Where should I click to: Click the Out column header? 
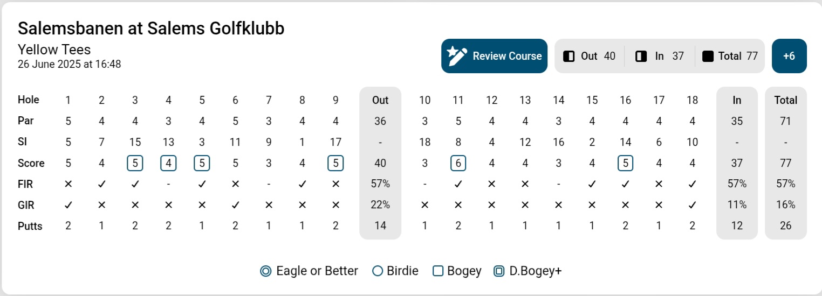click(x=380, y=100)
